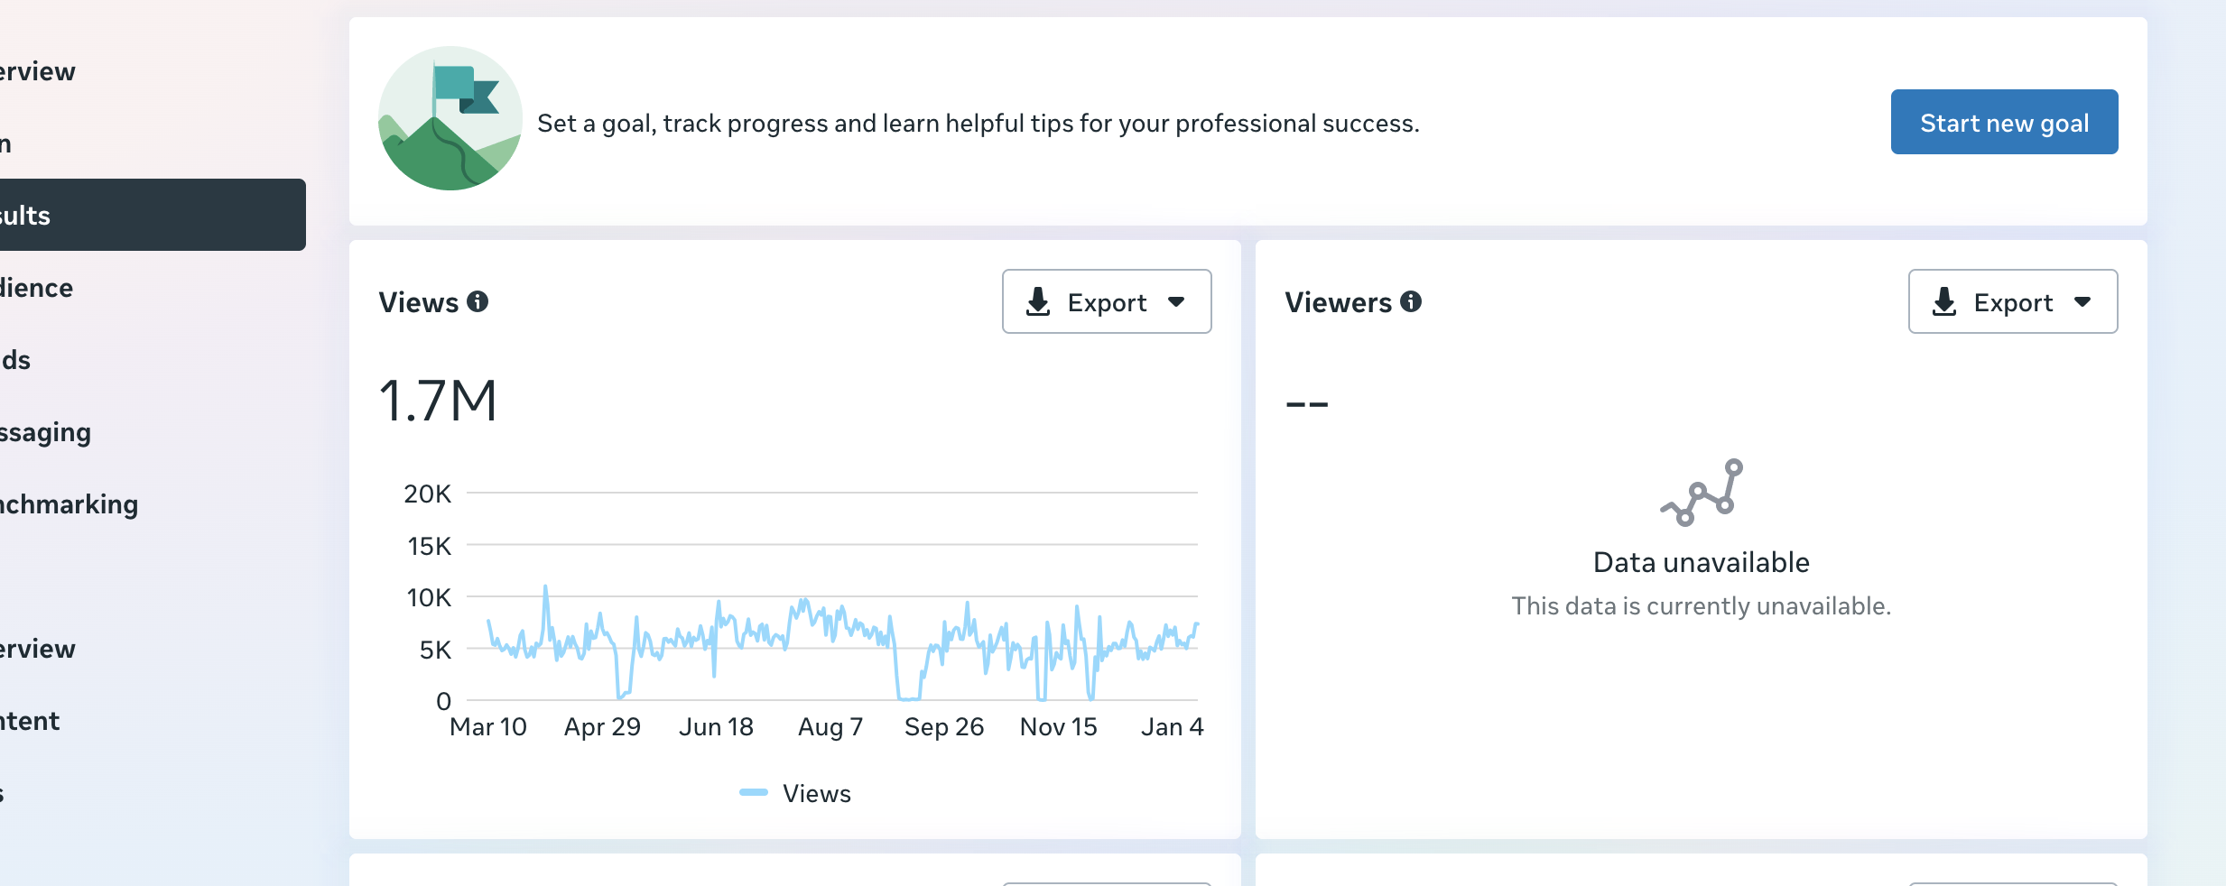
Task: Click the Views info icon
Action: pyautogui.click(x=478, y=301)
